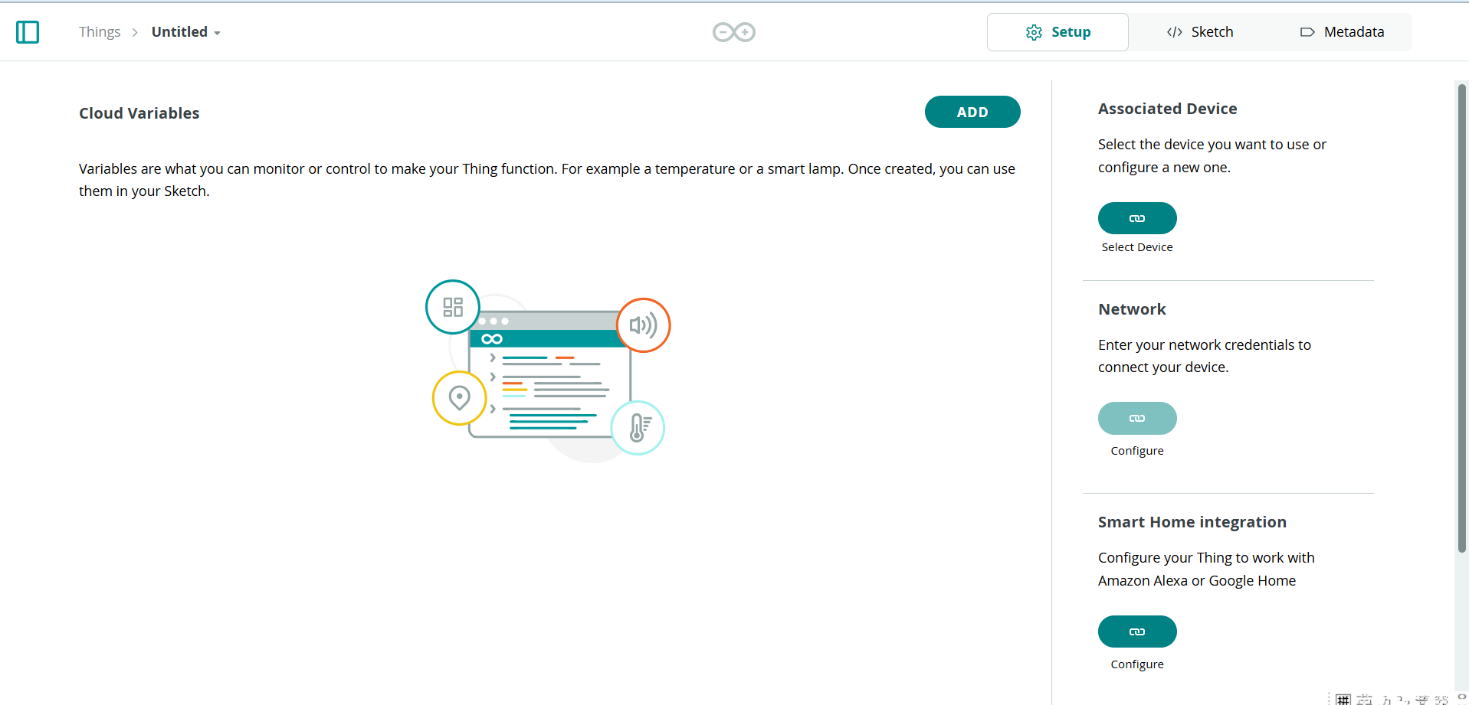1469x705 pixels.
Task: Click the vertical scrollbar of the page
Action: pyautogui.click(x=1462, y=318)
